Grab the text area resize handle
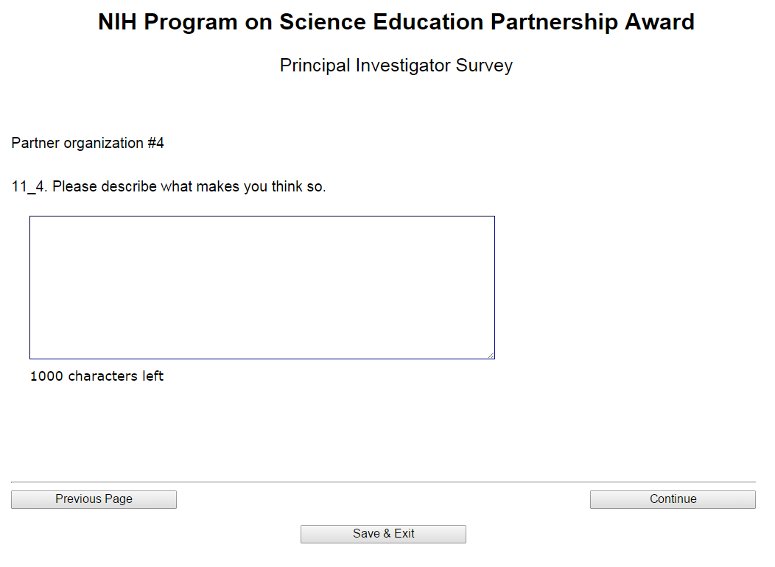The image size is (775, 567). click(491, 355)
